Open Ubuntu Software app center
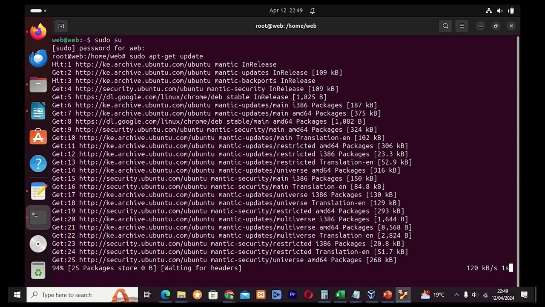The image size is (545, 307). 38,137
